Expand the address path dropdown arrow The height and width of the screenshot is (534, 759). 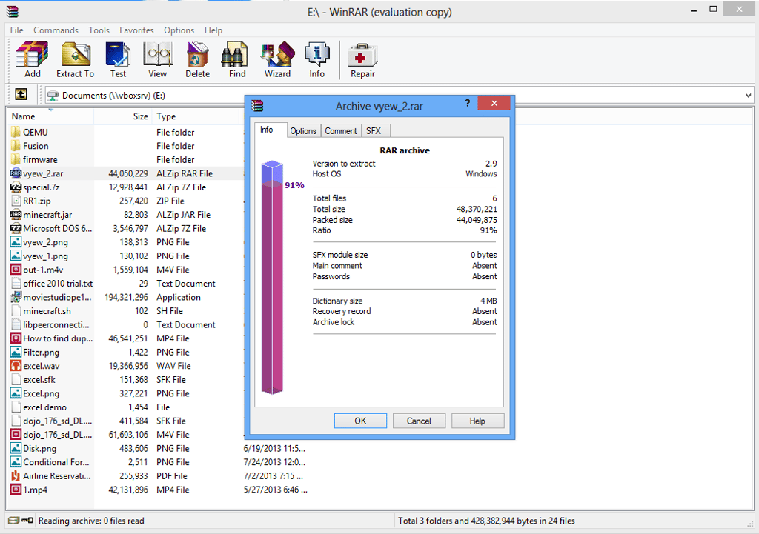748,96
